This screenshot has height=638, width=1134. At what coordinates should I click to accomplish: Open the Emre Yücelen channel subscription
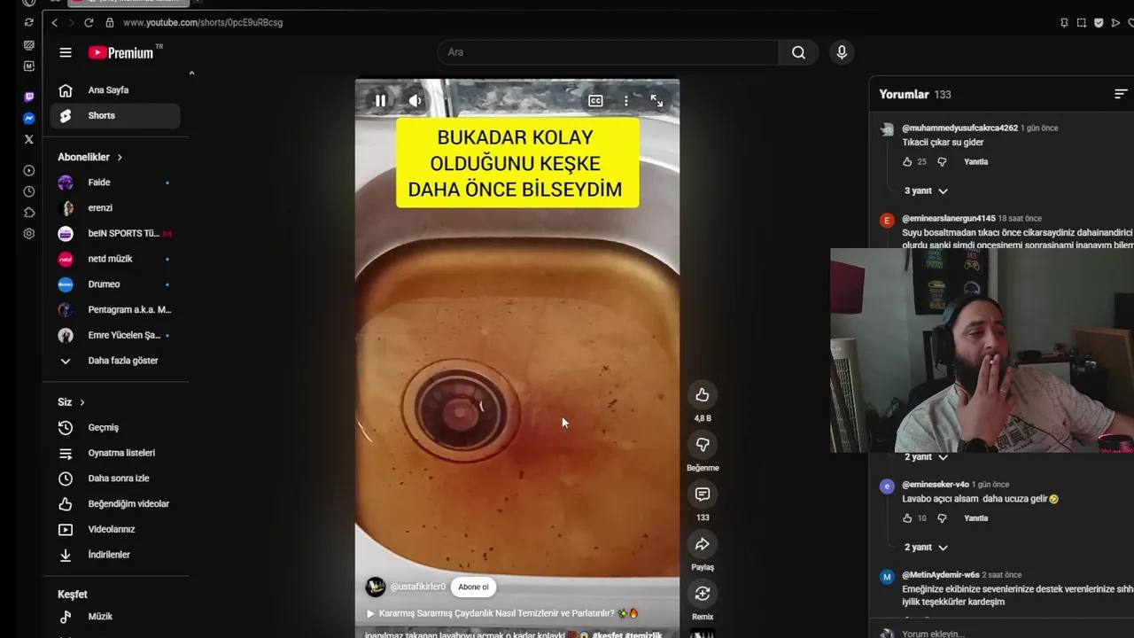(x=115, y=336)
